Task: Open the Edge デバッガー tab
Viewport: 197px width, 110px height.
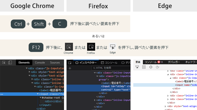Action: pyautogui.click(x=174, y=62)
